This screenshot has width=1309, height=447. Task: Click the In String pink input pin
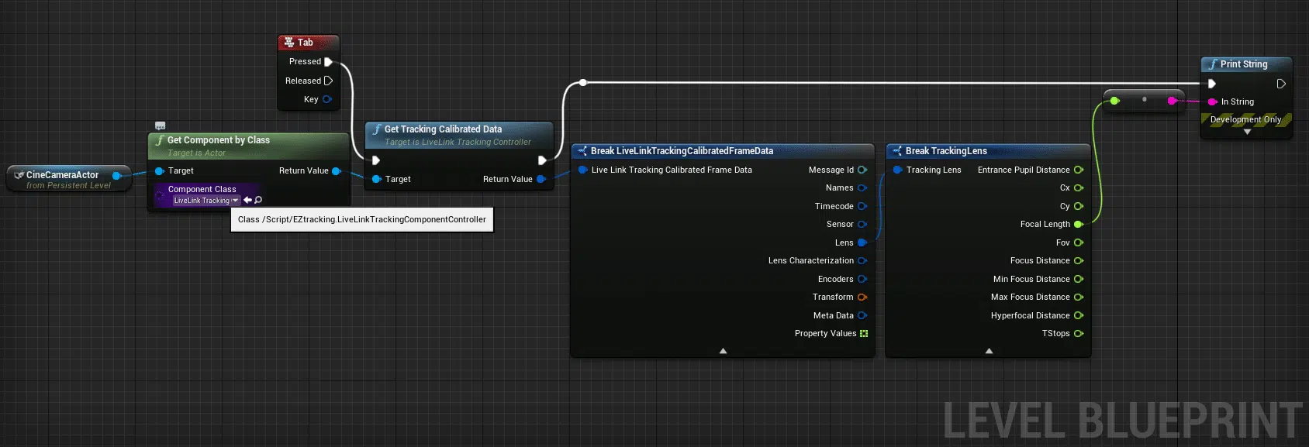pyautogui.click(x=1212, y=101)
